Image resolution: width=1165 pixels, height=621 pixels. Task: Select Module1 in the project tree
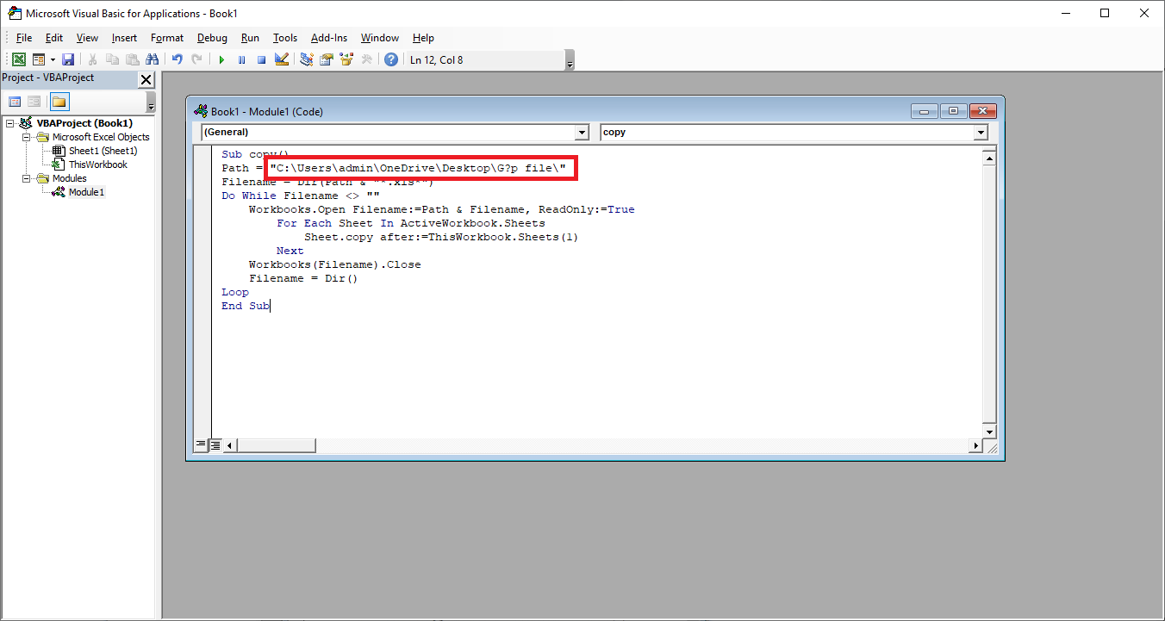(86, 192)
